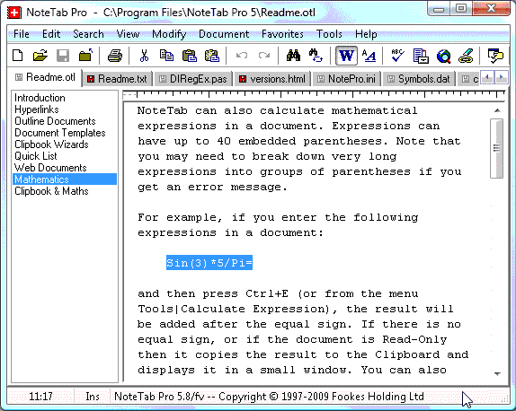
Task: Open a file using folder icon
Action: coord(40,56)
